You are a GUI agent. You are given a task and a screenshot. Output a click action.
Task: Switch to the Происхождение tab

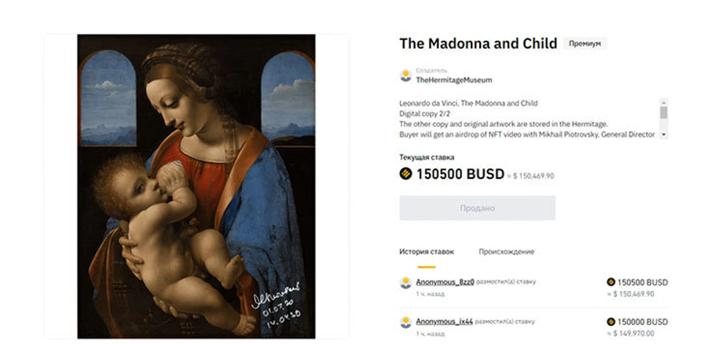pyautogui.click(x=507, y=252)
